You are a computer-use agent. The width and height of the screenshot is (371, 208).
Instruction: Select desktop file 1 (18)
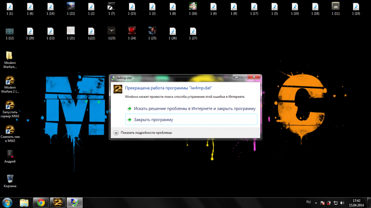[315, 9]
